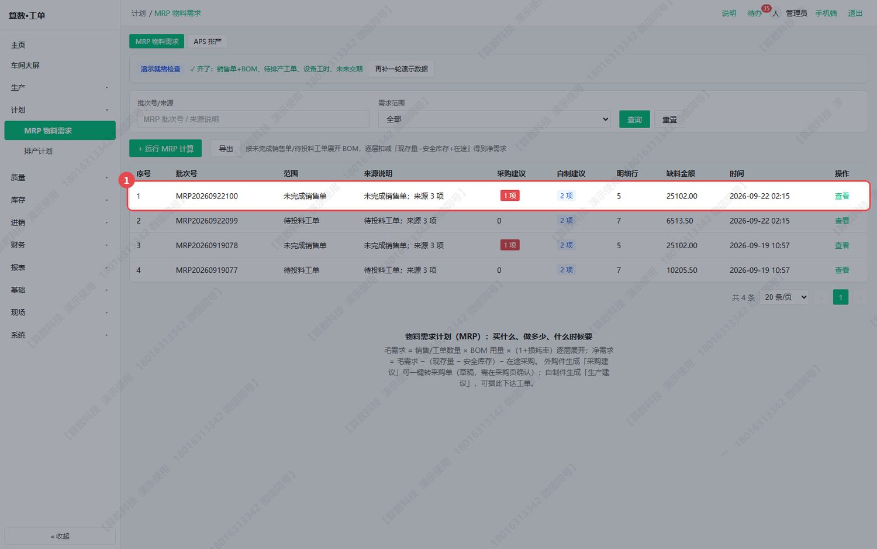Expand the 生产 sidebar menu
Screen dimensions: 877x549
(60, 88)
